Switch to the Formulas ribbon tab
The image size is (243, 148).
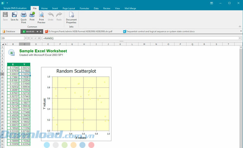click(84, 8)
